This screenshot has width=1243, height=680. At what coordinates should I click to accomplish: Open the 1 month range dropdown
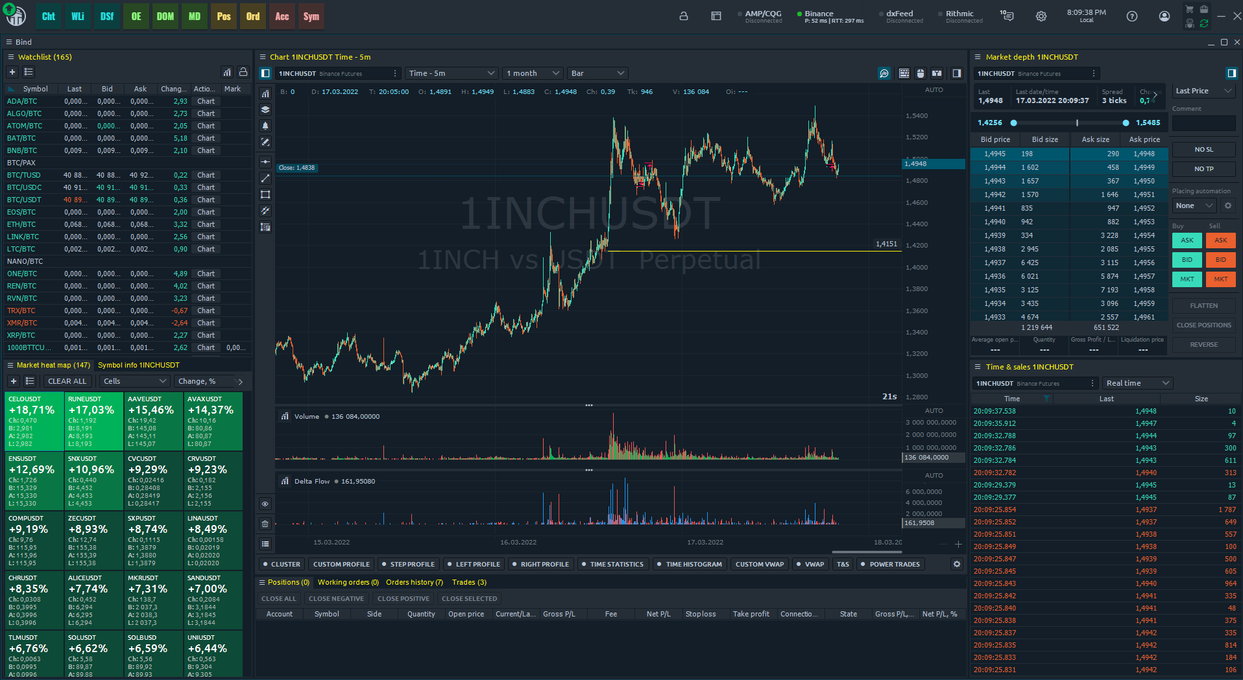[x=533, y=73]
